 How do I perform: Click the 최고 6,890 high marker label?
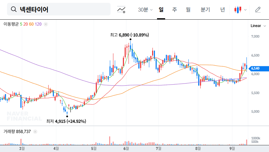pos(129,35)
